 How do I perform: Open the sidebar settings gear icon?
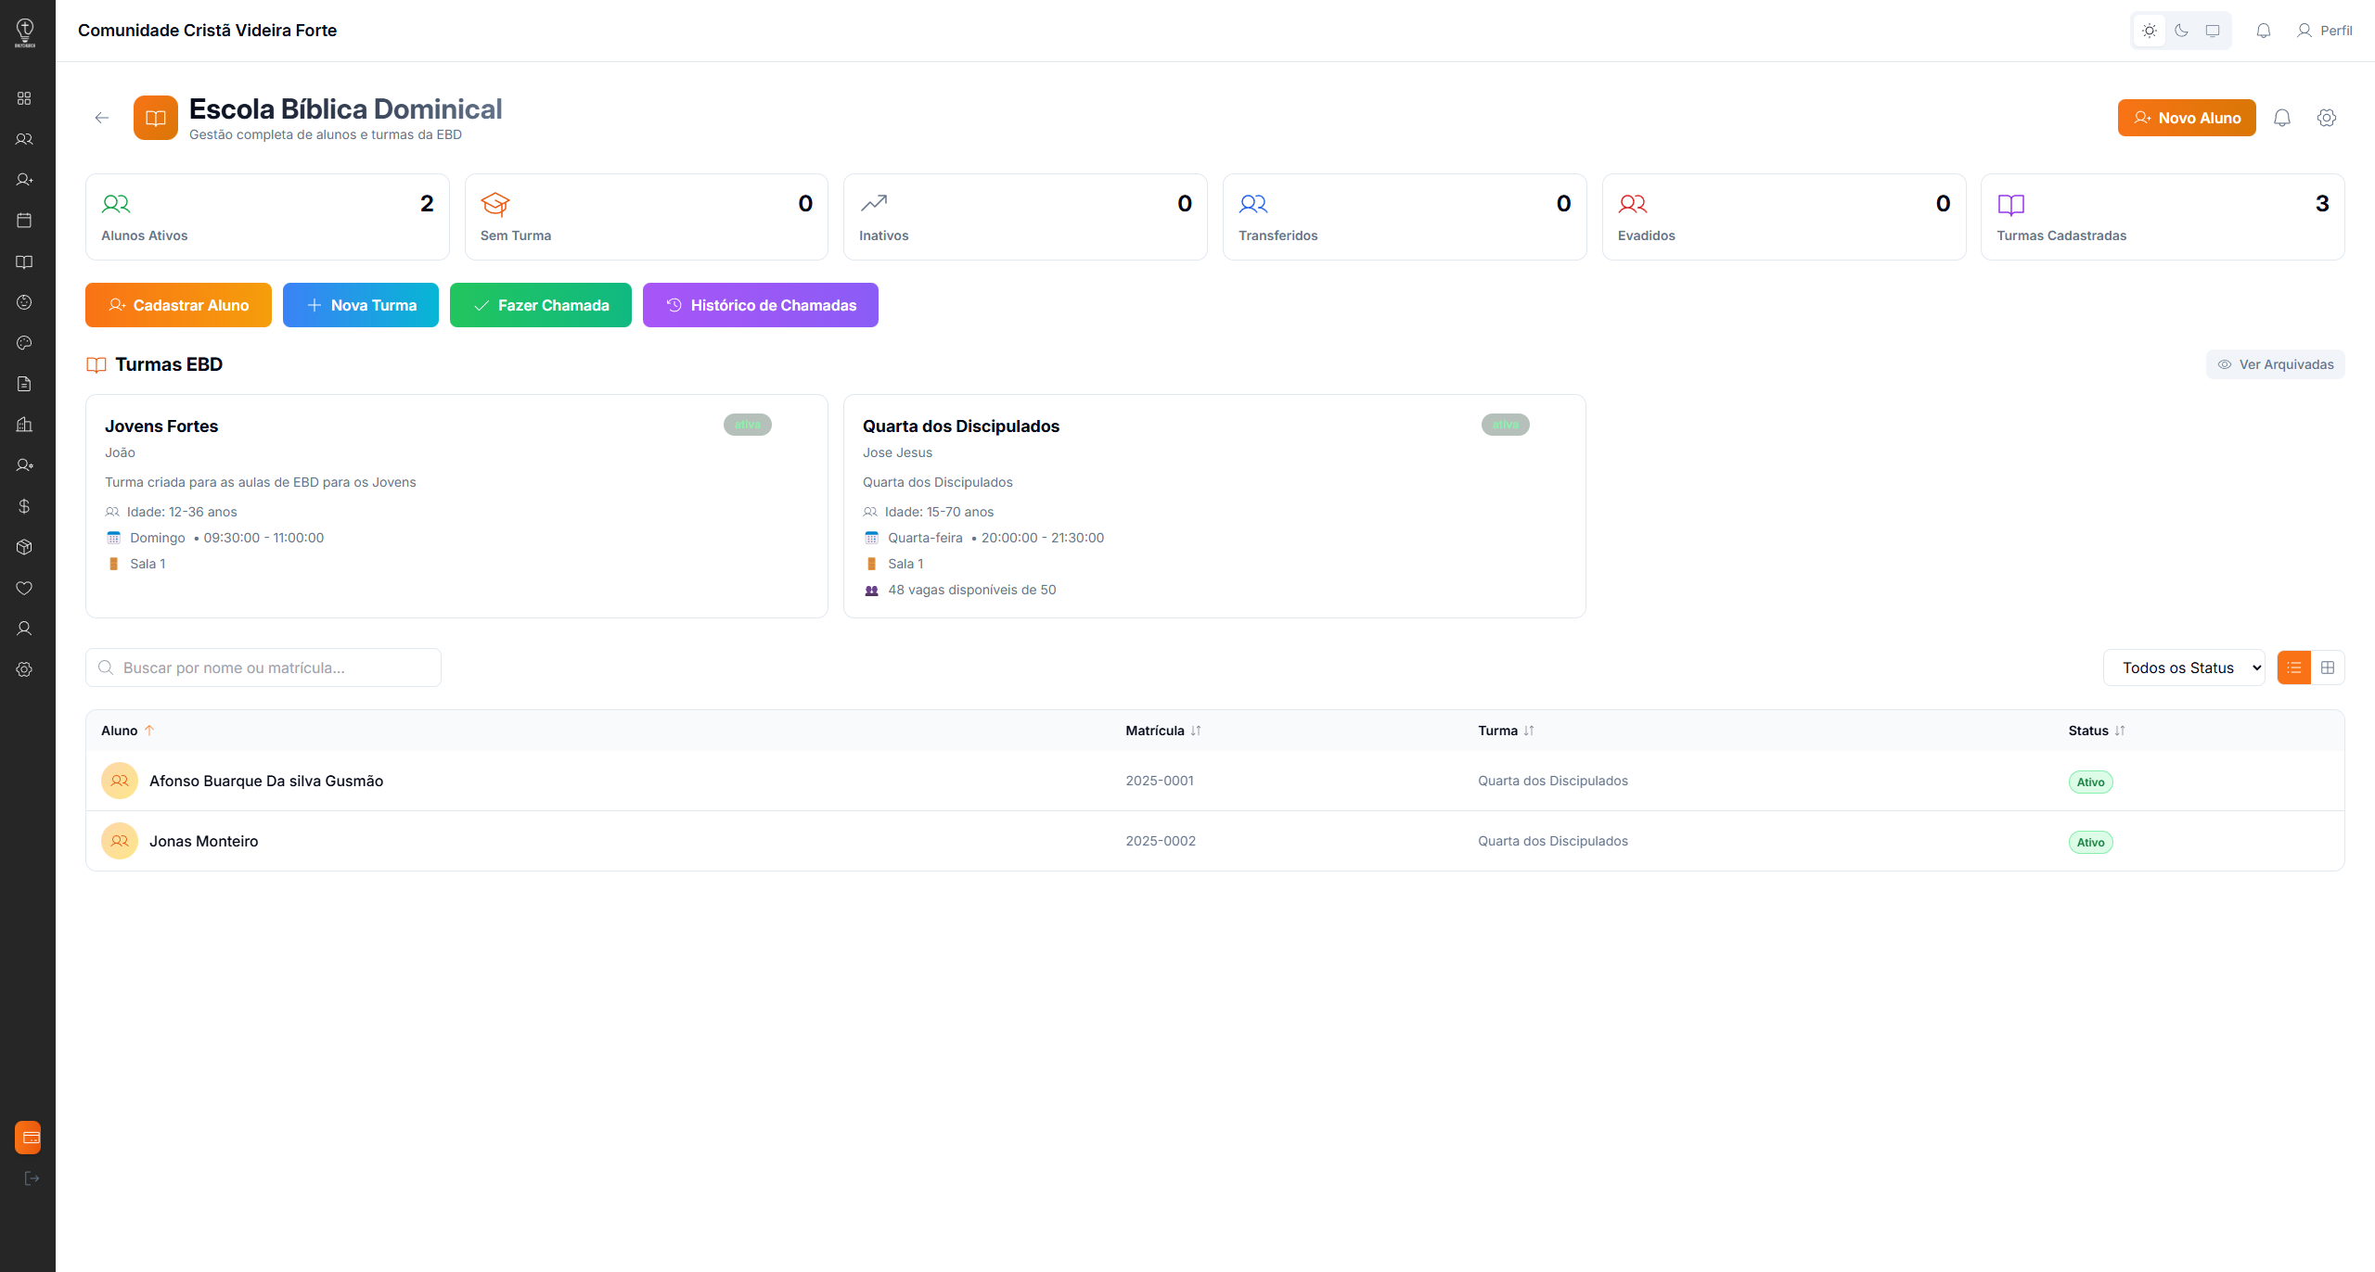pyautogui.click(x=24, y=669)
